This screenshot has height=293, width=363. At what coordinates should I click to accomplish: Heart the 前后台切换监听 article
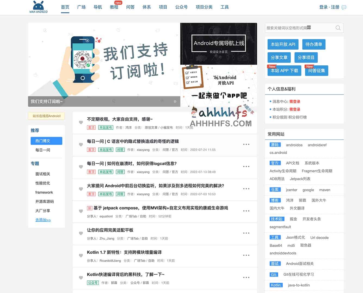pyautogui.click(x=81, y=189)
